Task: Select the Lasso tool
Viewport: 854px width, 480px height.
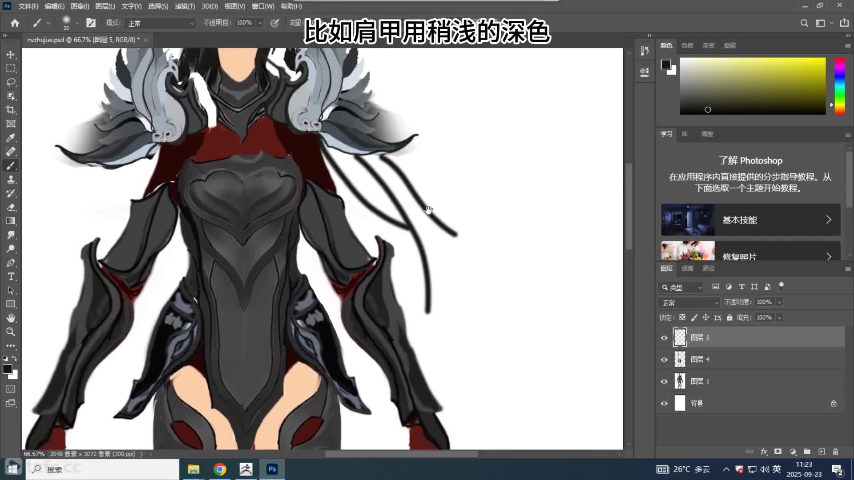Action: coord(11,82)
